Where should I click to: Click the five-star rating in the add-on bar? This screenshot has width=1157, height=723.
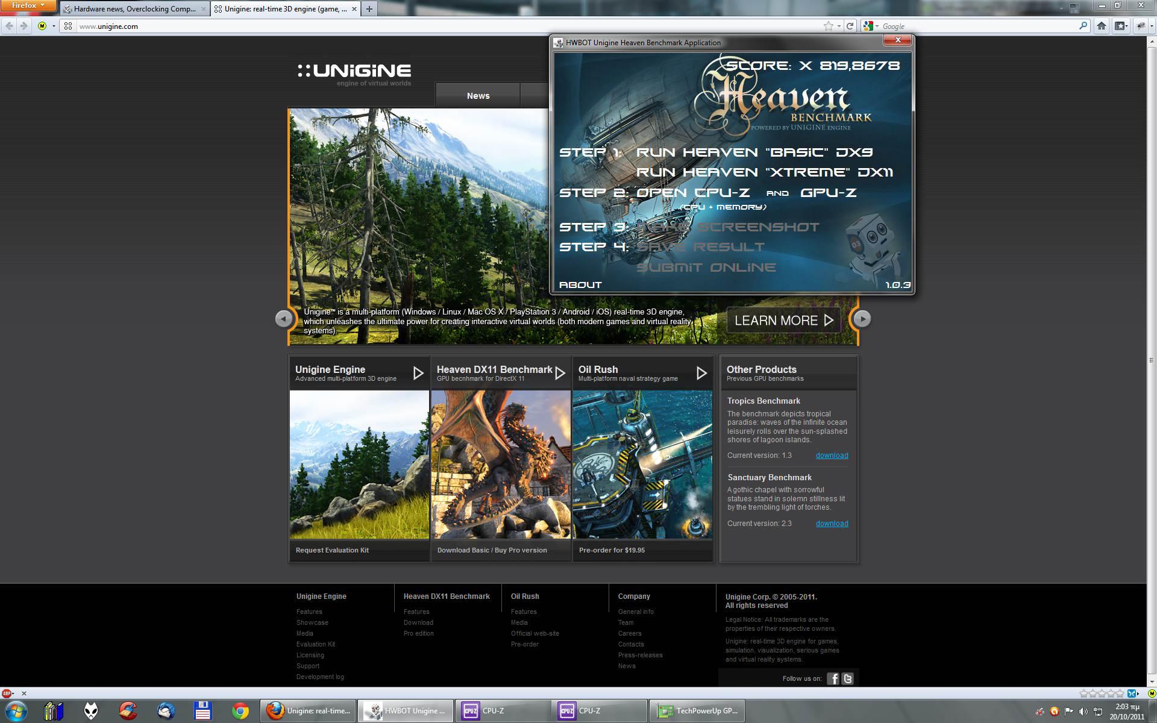[x=1102, y=693]
